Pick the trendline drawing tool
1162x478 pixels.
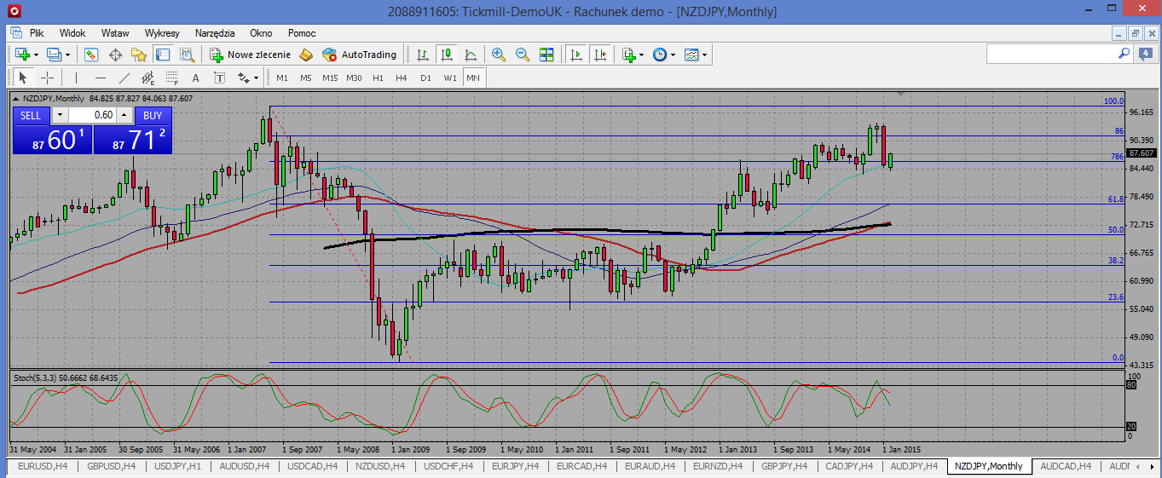pyautogui.click(x=124, y=78)
